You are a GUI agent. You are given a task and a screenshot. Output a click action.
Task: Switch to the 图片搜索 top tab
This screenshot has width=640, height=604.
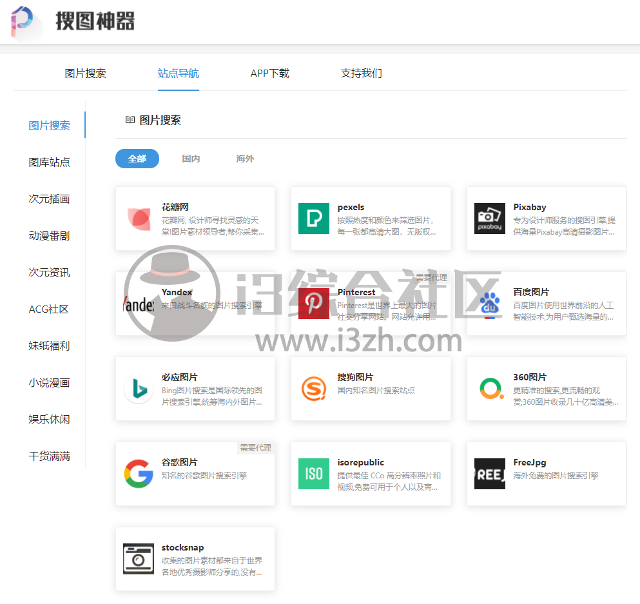[85, 73]
